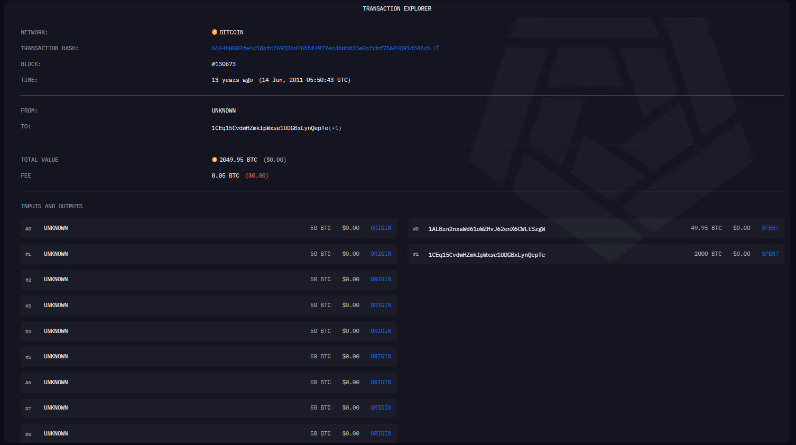Click the Bitcoin network icon
796x445 pixels.
[214, 32]
